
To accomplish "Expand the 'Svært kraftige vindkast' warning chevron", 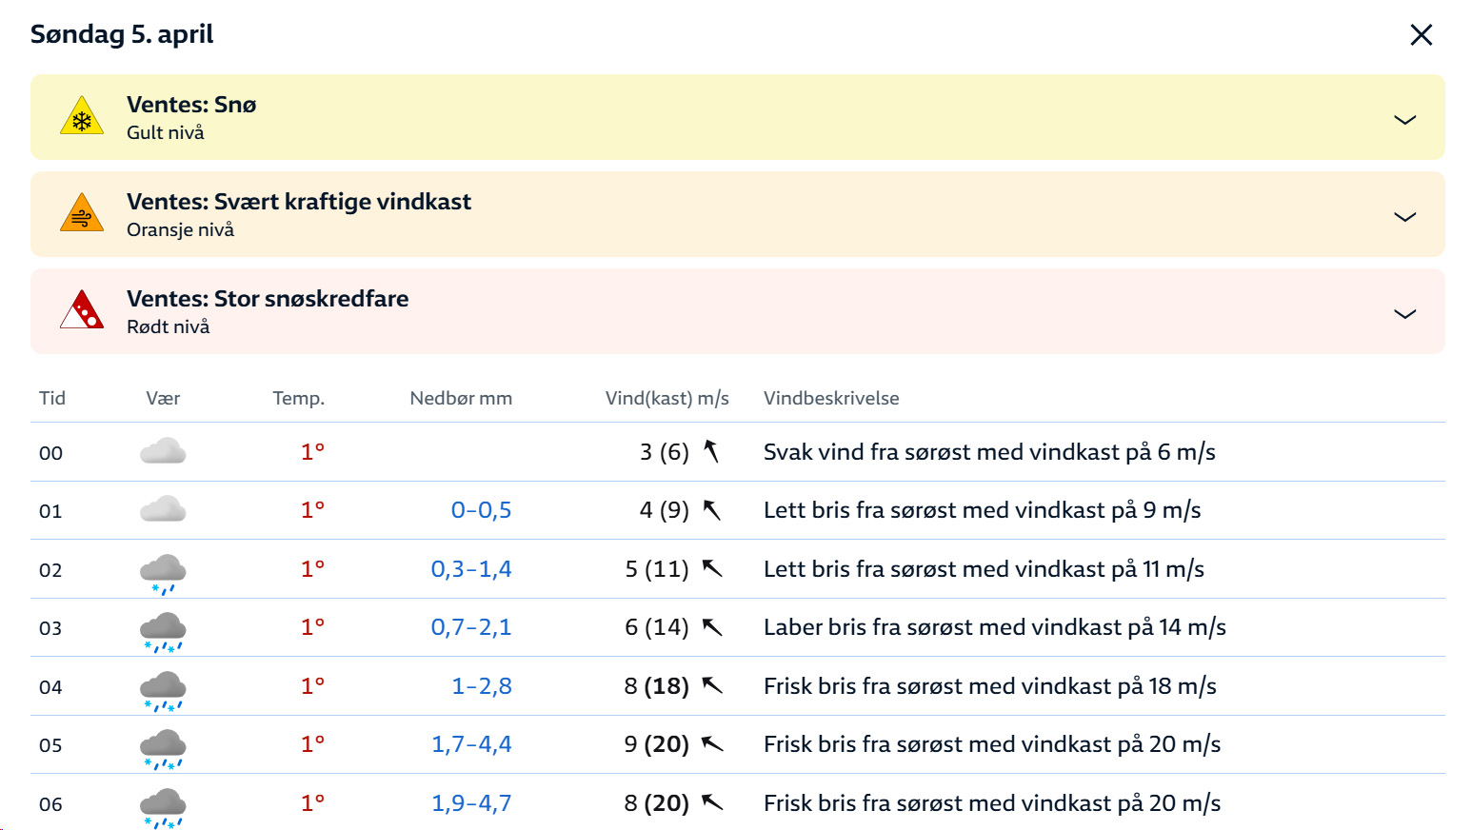I will pyautogui.click(x=1404, y=216).
